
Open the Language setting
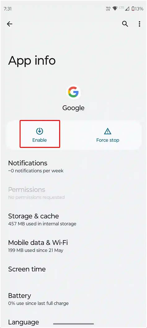pos(73,322)
